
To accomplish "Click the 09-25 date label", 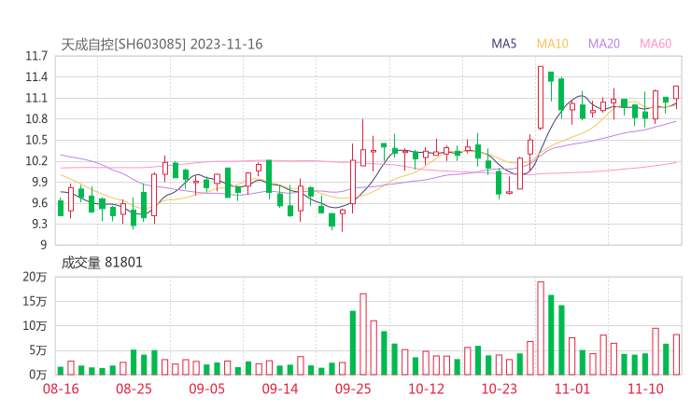I will click(x=353, y=389).
